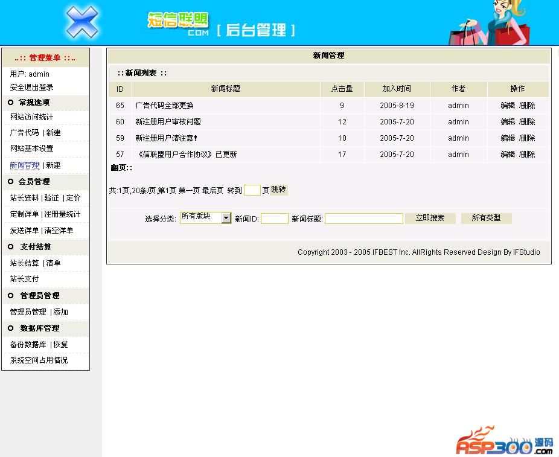Click 点击量 column header
The image size is (559, 457).
tap(342, 89)
